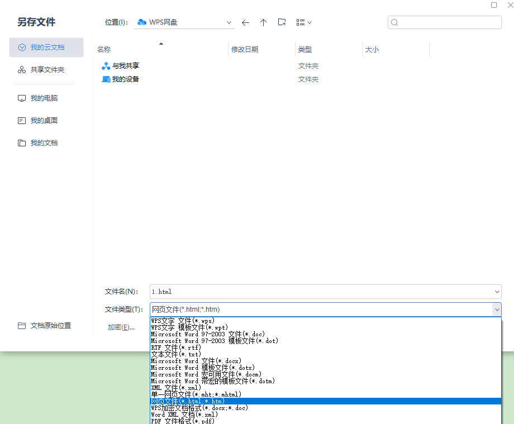This screenshot has width=514, height=424.
Task: Open the 加密(E)... option
Action: pos(121,327)
